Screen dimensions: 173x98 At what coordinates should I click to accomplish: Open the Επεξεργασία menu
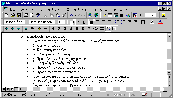tap(28, 9)
